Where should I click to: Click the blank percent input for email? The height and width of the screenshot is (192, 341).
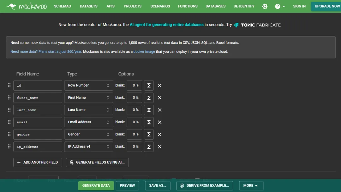click(135, 122)
